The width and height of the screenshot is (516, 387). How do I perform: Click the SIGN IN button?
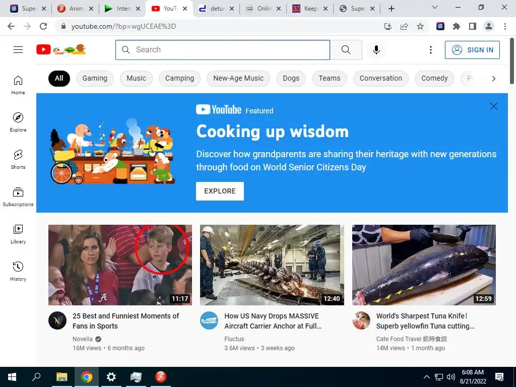pos(472,50)
